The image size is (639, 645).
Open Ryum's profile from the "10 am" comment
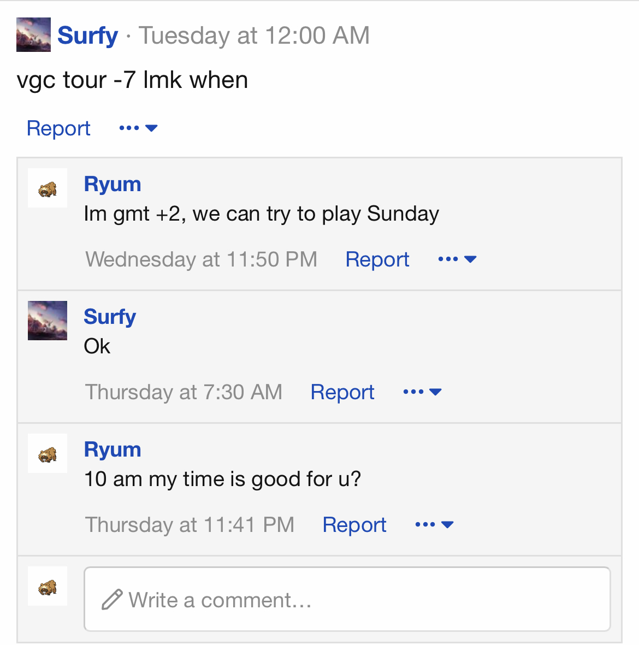tap(113, 449)
